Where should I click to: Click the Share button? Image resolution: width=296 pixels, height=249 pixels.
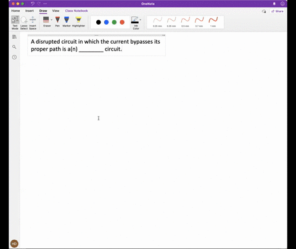pos(277,11)
